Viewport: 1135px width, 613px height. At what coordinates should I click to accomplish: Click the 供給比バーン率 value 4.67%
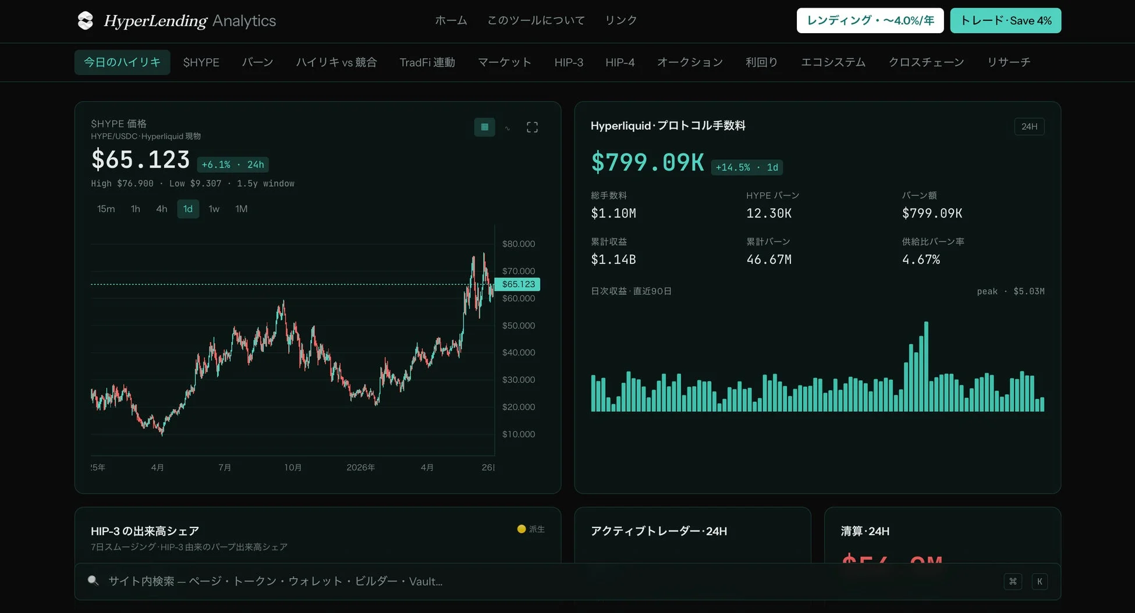(x=921, y=259)
